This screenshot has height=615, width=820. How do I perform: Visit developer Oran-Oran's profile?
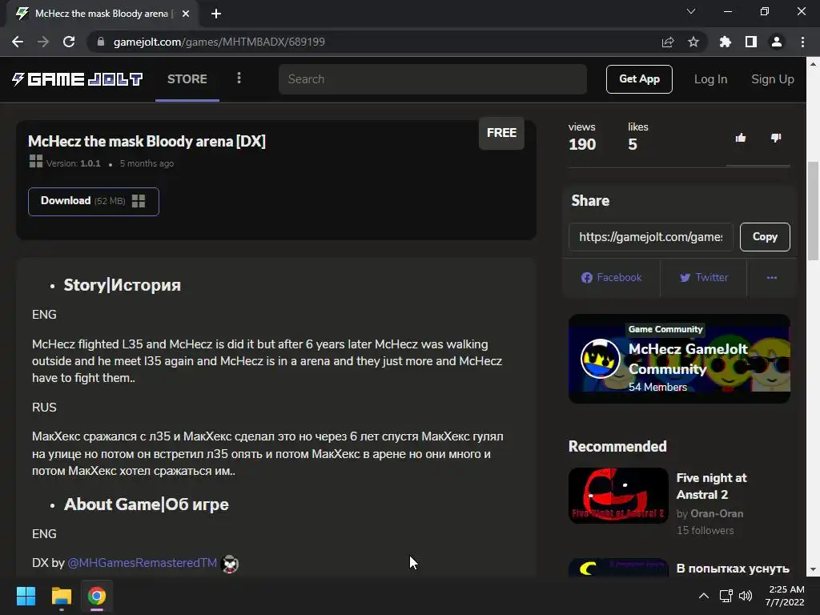[x=717, y=513]
